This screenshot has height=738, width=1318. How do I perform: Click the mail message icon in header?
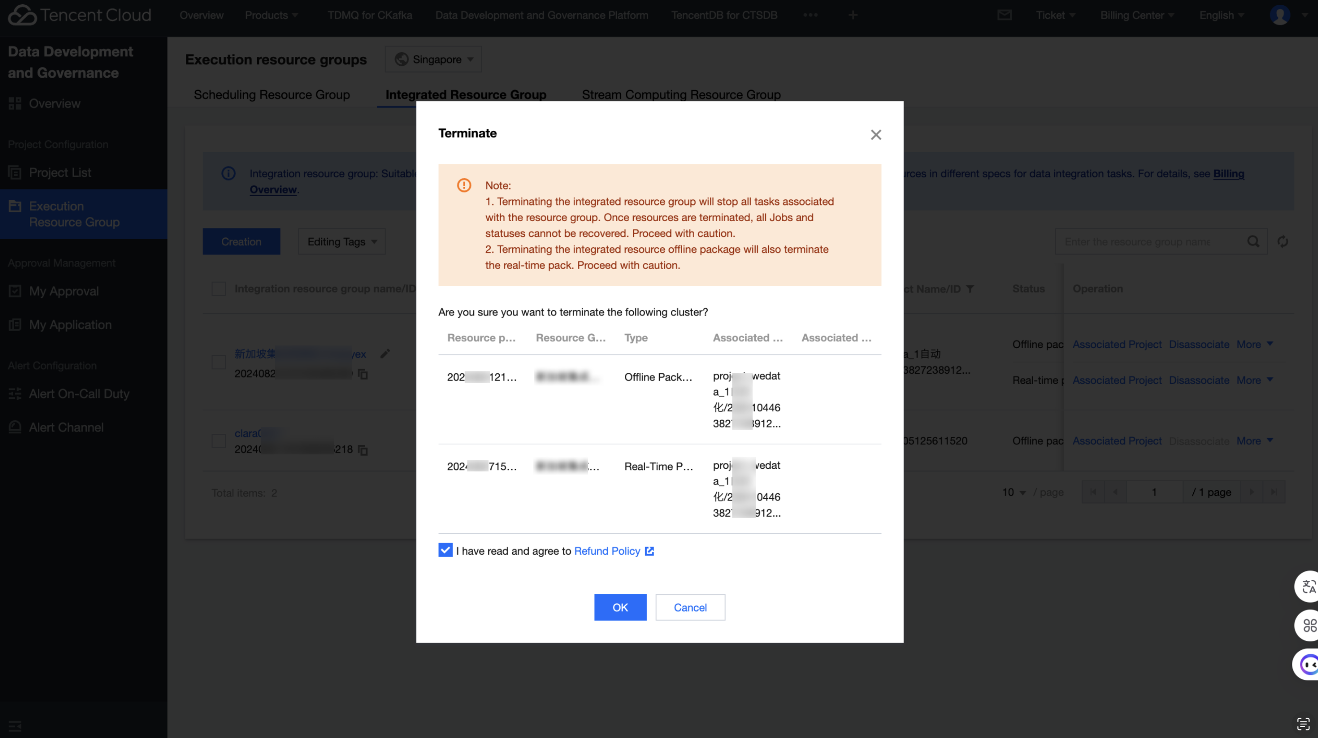click(x=1004, y=15)
